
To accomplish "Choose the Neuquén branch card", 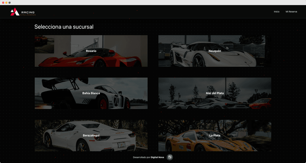I will (215, 51).
